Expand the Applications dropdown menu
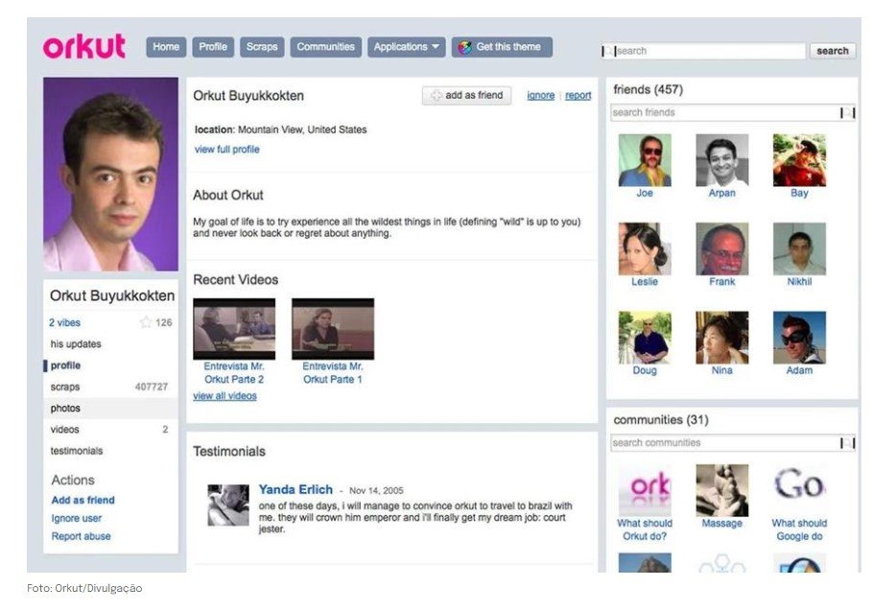Image resolution: width=872 pixels, height=611 pixels. [x=406, y=47]
